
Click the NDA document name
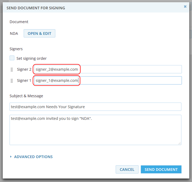[14, 33]
